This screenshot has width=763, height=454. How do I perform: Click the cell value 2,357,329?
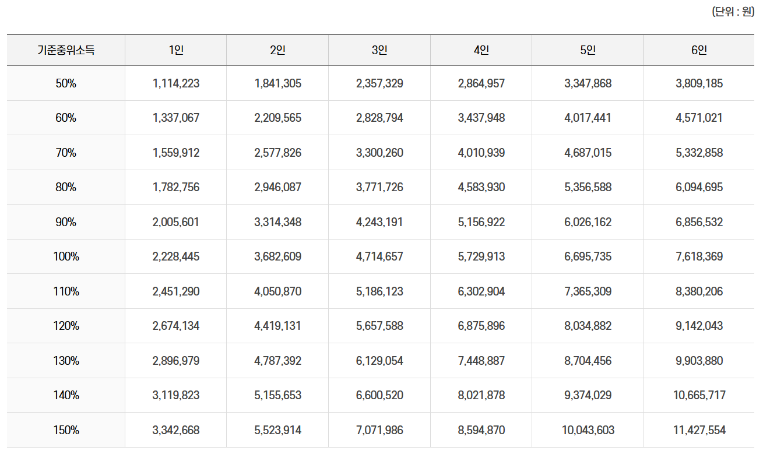click(379, 83)
